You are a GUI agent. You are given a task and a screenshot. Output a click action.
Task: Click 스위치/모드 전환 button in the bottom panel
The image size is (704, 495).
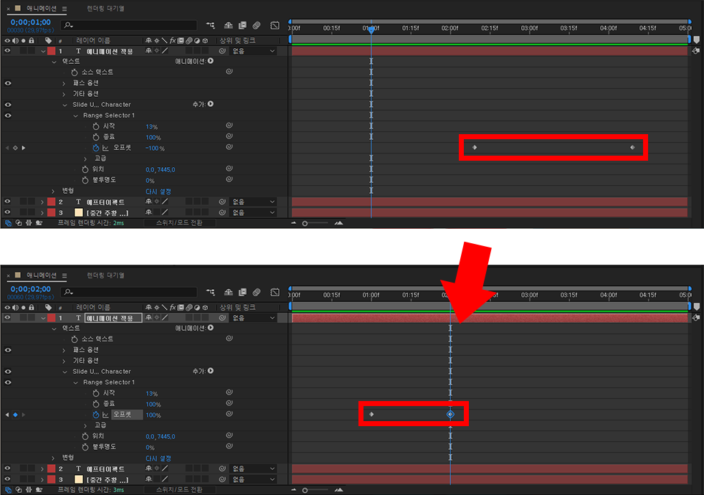[x=179, y=489]
